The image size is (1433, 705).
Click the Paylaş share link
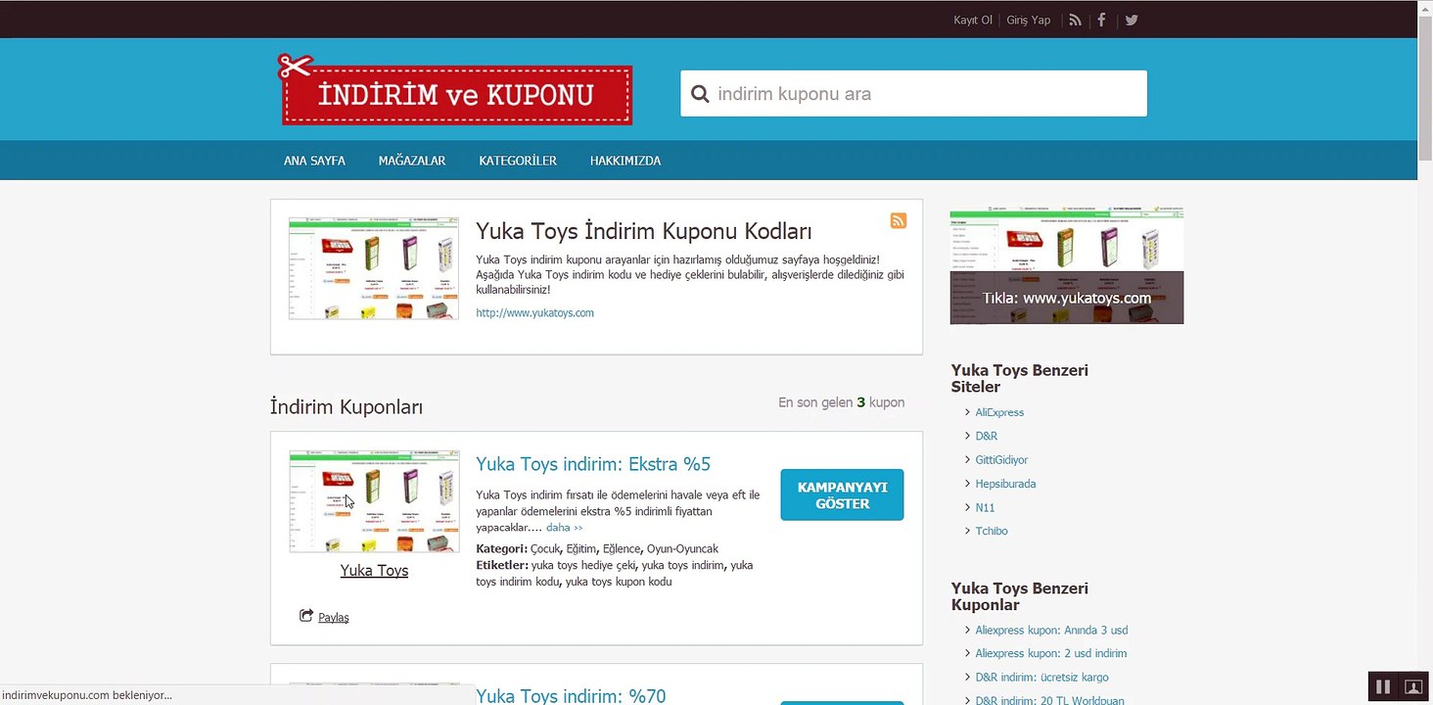tap(334, 618)
